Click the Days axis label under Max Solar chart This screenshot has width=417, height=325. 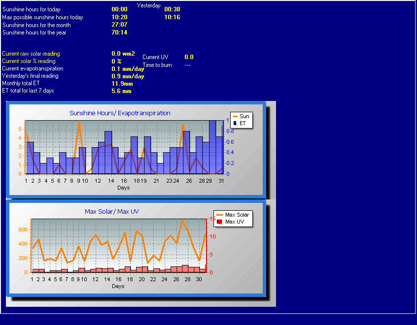click(118, 286)
